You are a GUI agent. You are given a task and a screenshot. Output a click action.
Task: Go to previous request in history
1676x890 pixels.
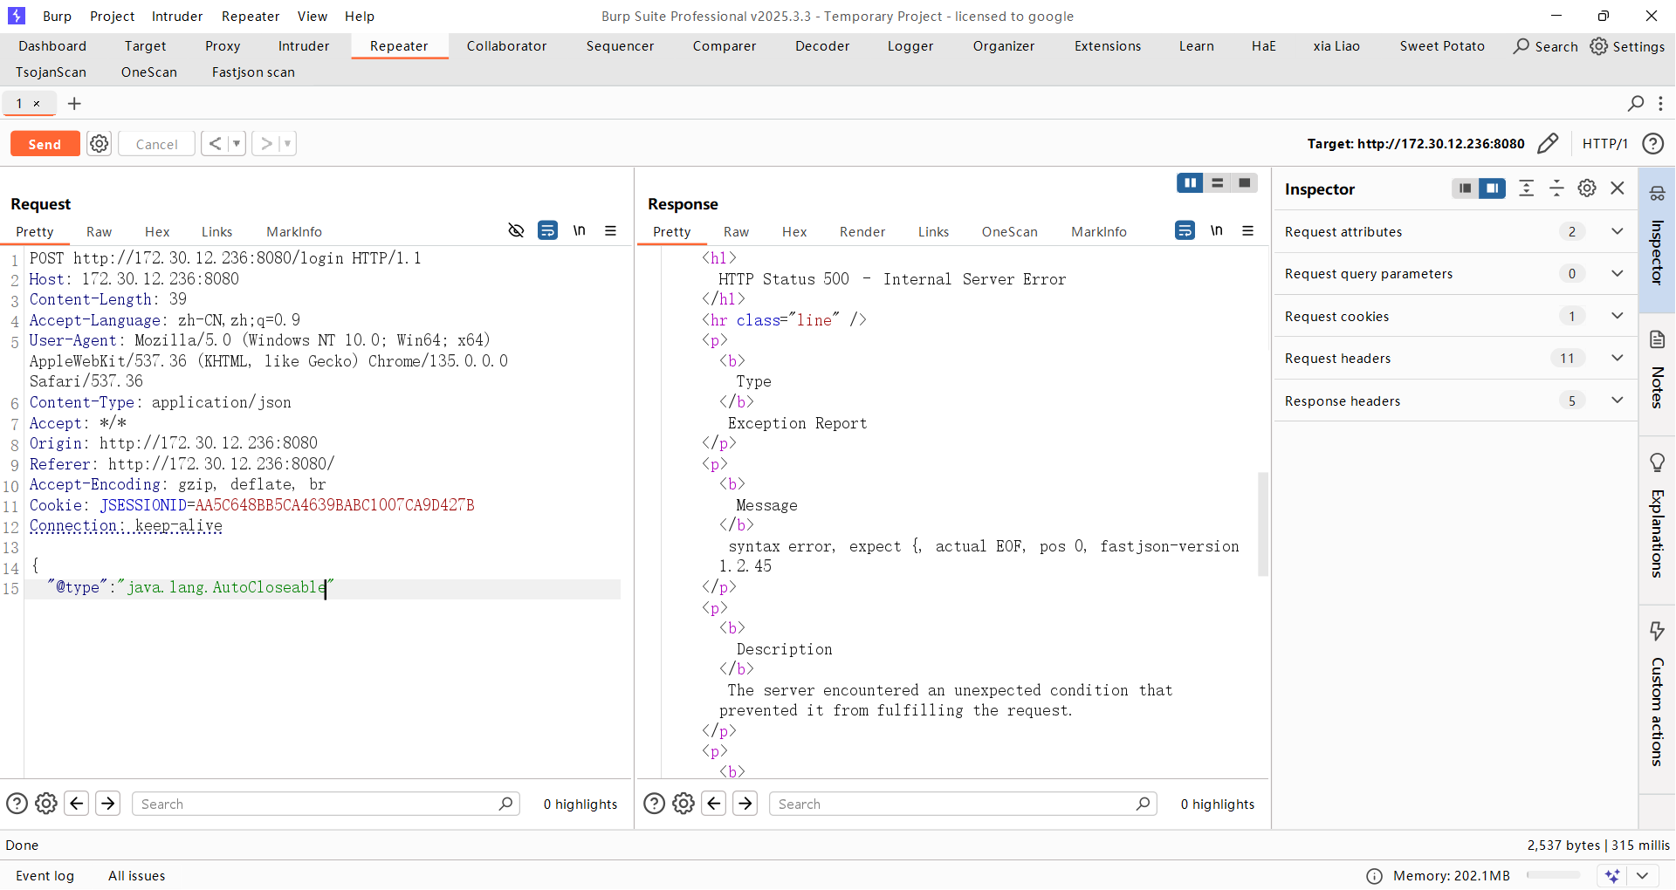[x=215, y=144]
